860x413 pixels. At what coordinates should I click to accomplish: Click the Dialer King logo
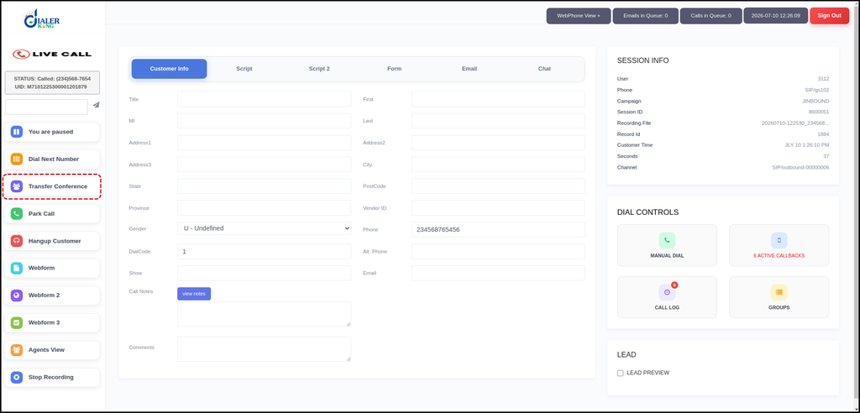pos(42,20)
